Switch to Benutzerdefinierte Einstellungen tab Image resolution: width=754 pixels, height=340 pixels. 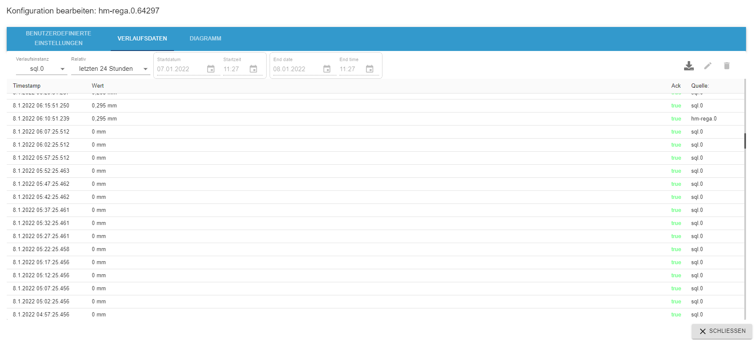(x=59, y=38)
